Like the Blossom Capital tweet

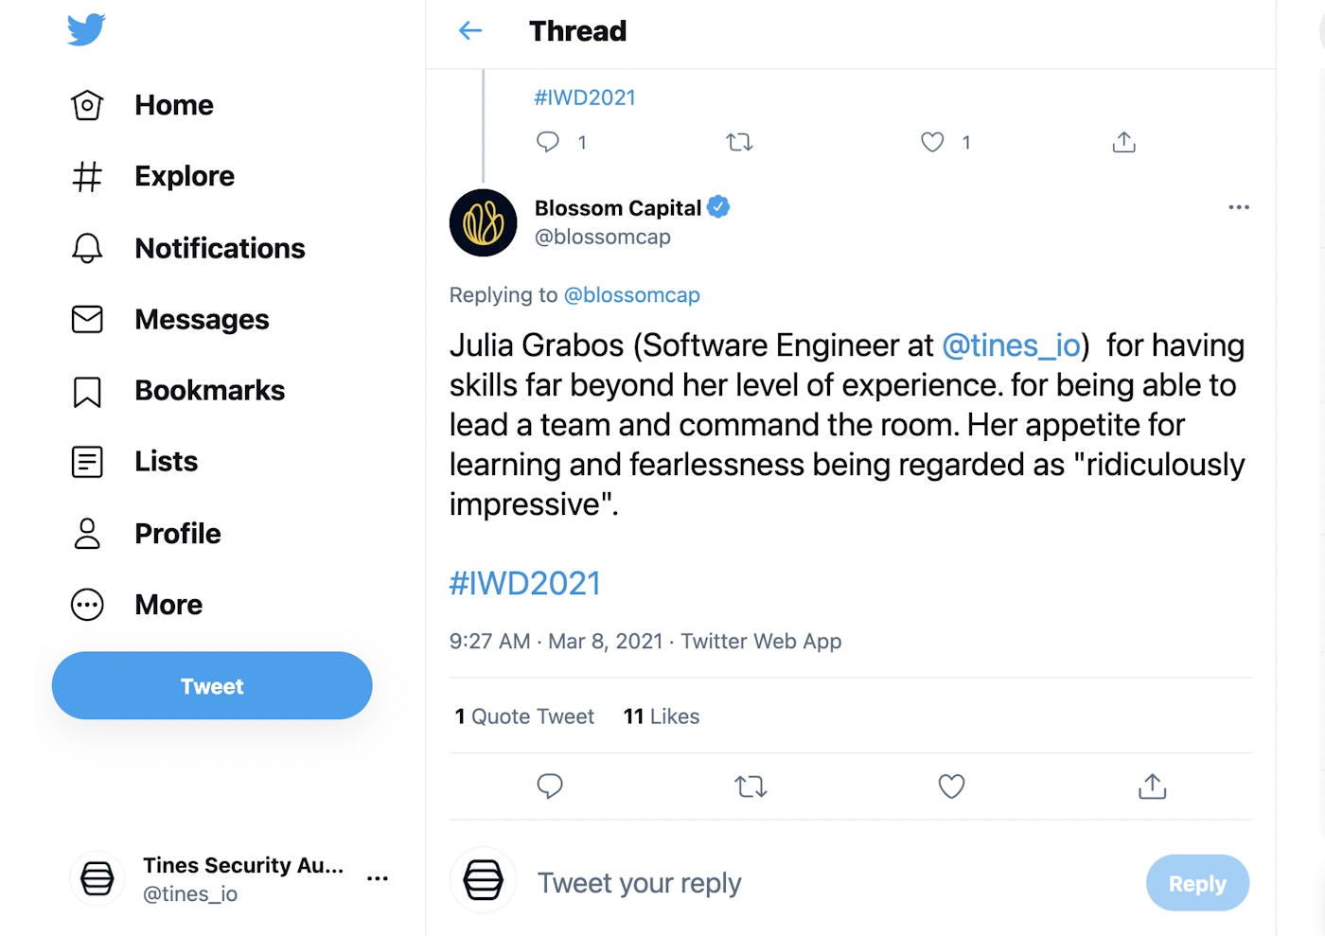coord(951,786)
